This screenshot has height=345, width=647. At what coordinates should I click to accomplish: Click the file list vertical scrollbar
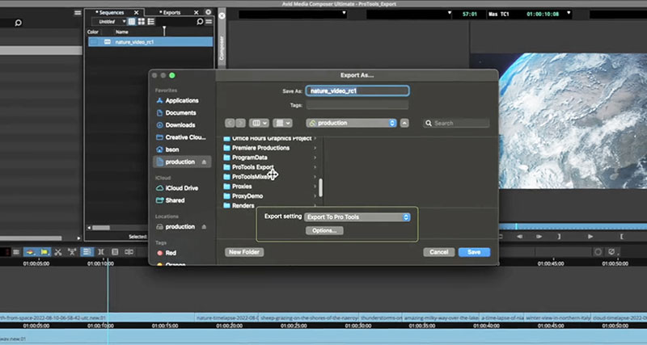[320, 187]
